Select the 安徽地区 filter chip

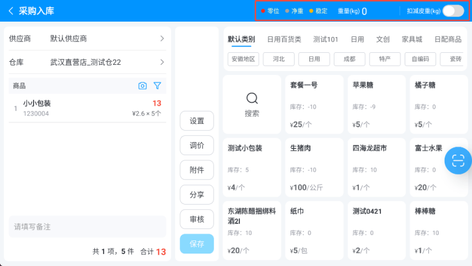[243, 59]
